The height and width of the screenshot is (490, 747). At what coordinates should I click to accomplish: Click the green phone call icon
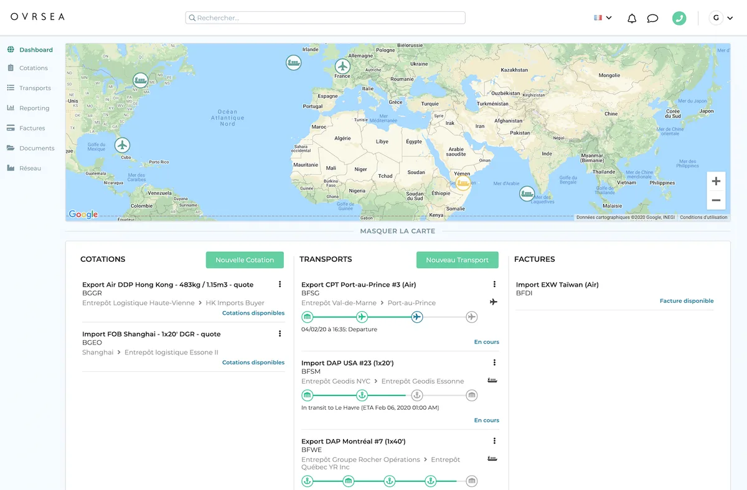pos(679,18)
